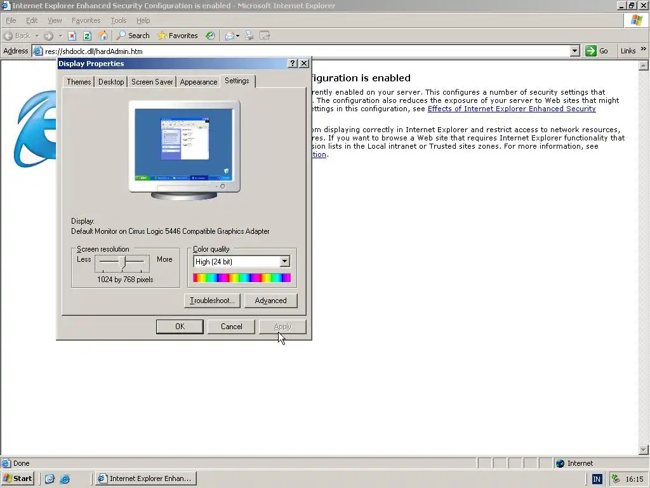Screen dimensions: 650x488
Task: Click the Internet zone globe icon
Action: [x=560, y=463]
